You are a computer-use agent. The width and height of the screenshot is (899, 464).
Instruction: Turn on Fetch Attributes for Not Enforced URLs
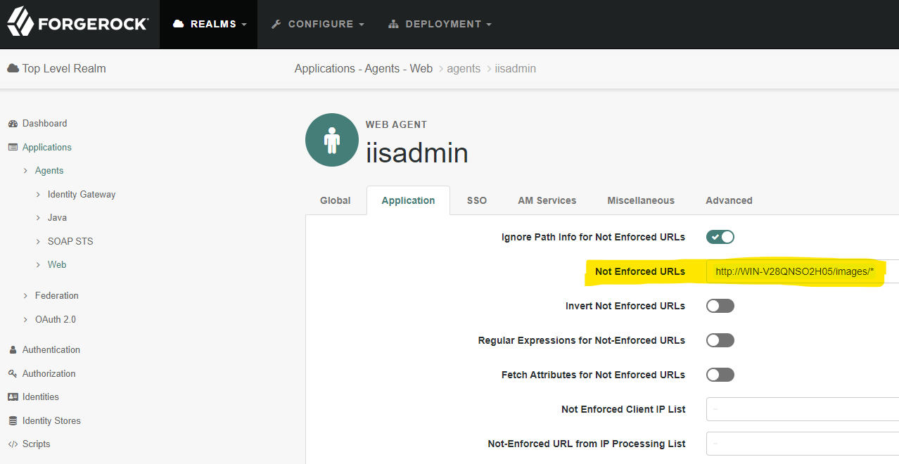click(720, 375)
